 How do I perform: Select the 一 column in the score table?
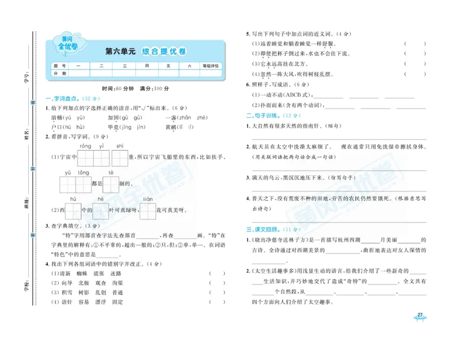(78, 66)
